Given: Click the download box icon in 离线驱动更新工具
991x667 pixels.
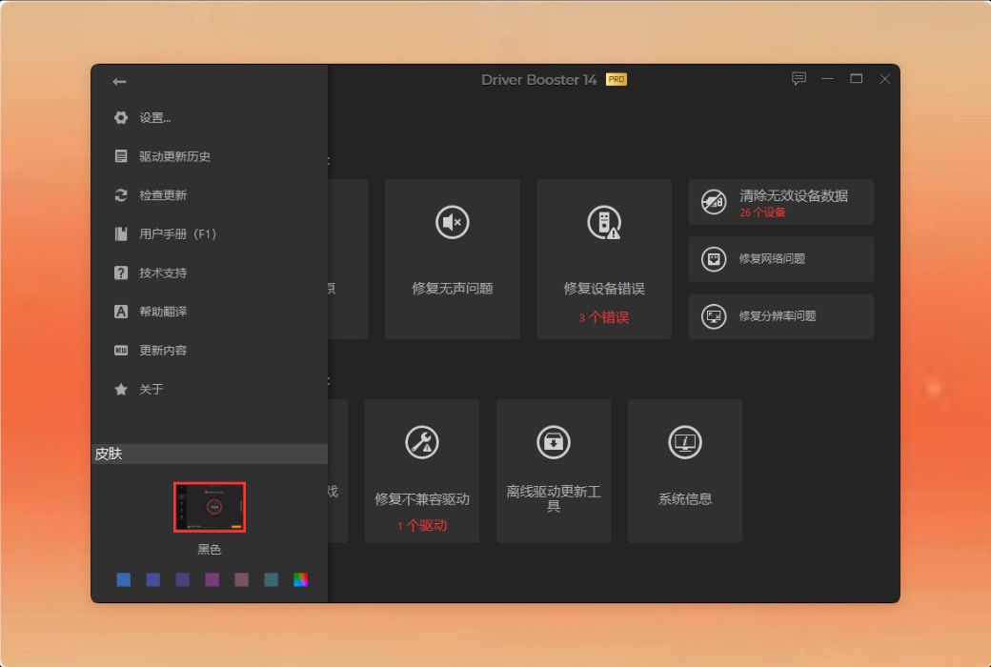Looking at the screenshot, I should (x=554, y=442).
